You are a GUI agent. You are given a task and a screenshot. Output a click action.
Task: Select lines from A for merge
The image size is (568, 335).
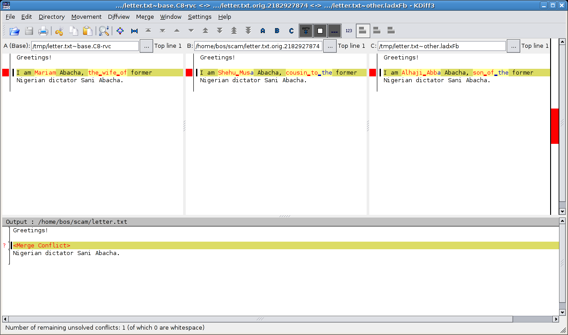point(263,31)
